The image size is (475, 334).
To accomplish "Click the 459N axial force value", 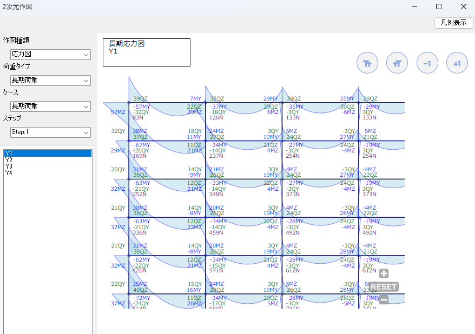I will (x=216, y=232).
